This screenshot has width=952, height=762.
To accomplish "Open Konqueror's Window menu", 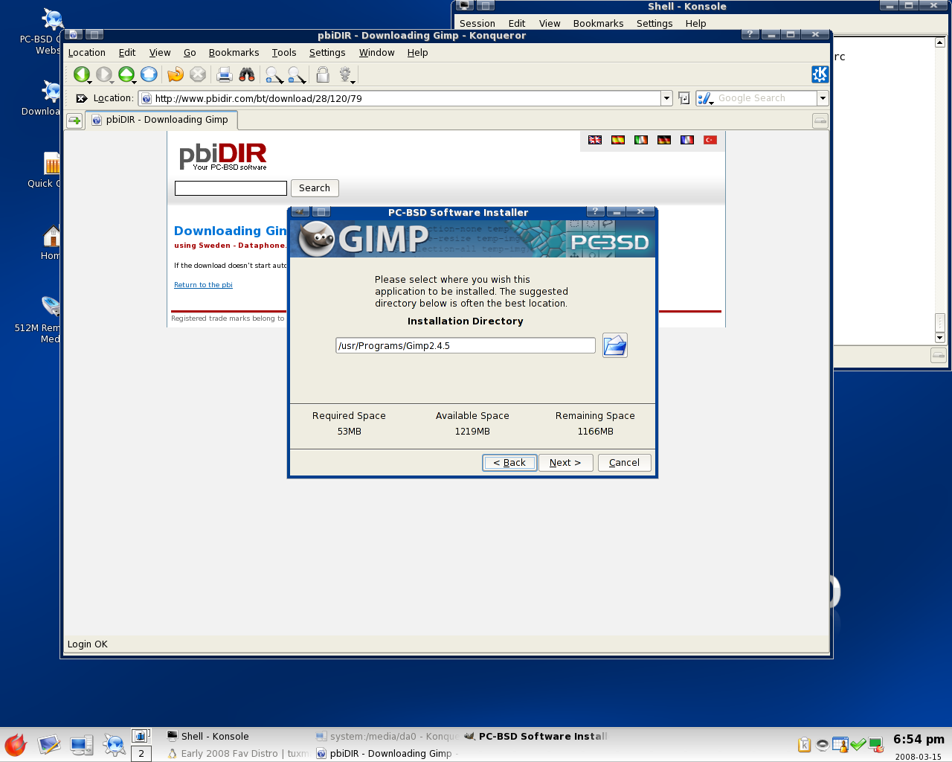I will (376, 53).
